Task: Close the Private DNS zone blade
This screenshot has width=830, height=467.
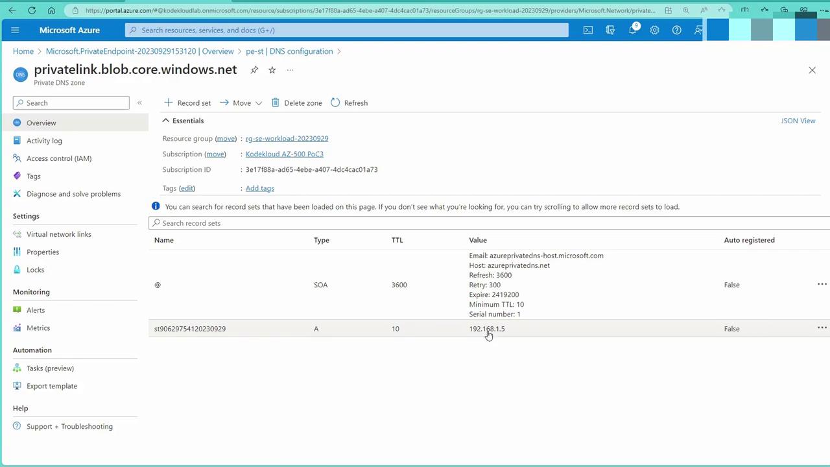Action: (x=812, y=70)
